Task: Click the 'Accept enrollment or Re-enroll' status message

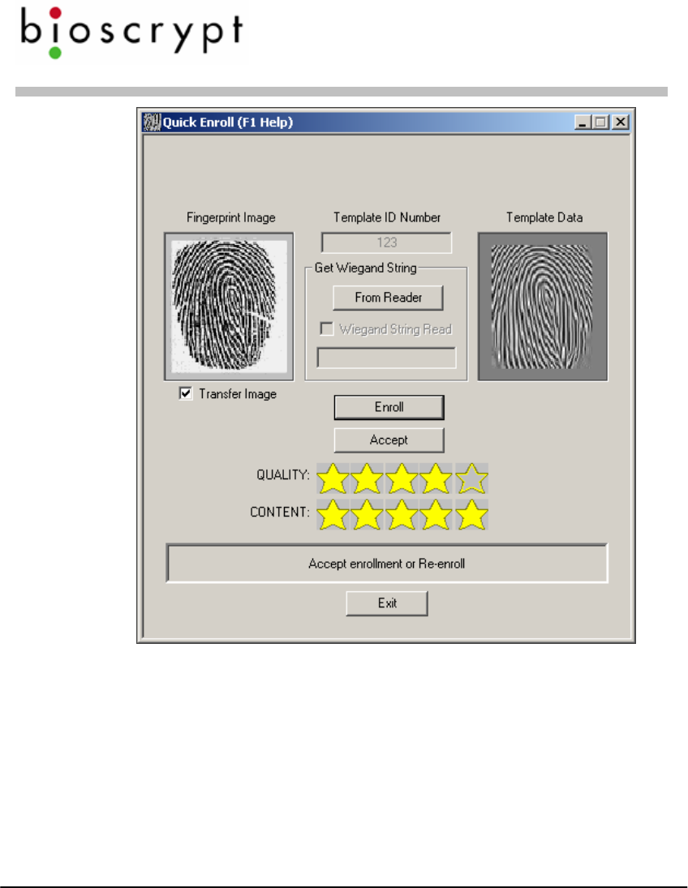Action: [x=386, y=564]
